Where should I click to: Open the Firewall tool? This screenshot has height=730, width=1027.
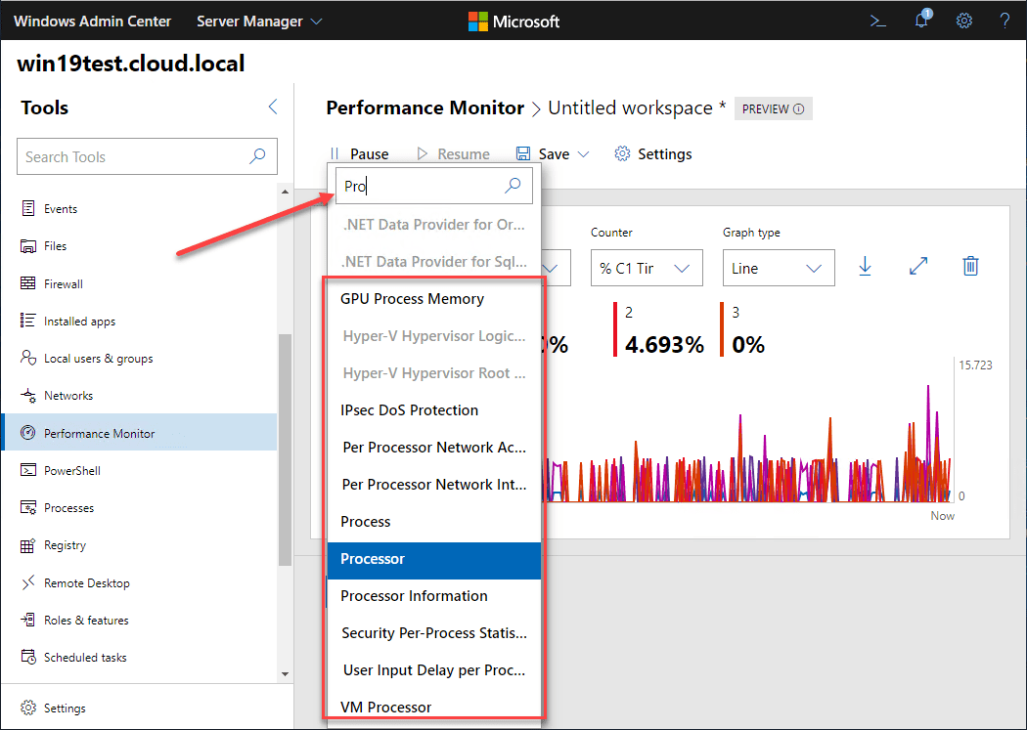tap(64, 283)
